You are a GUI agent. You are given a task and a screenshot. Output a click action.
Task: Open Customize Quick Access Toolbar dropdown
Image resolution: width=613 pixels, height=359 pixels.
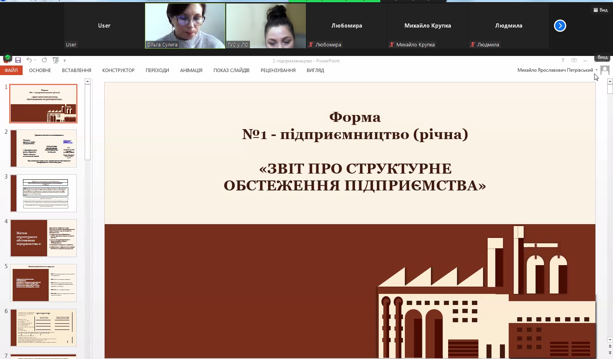[64, 61]
